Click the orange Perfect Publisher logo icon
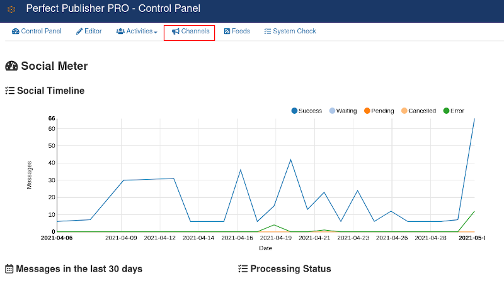The height and width of the screenshot is (281, 504). tap(11, 9)
